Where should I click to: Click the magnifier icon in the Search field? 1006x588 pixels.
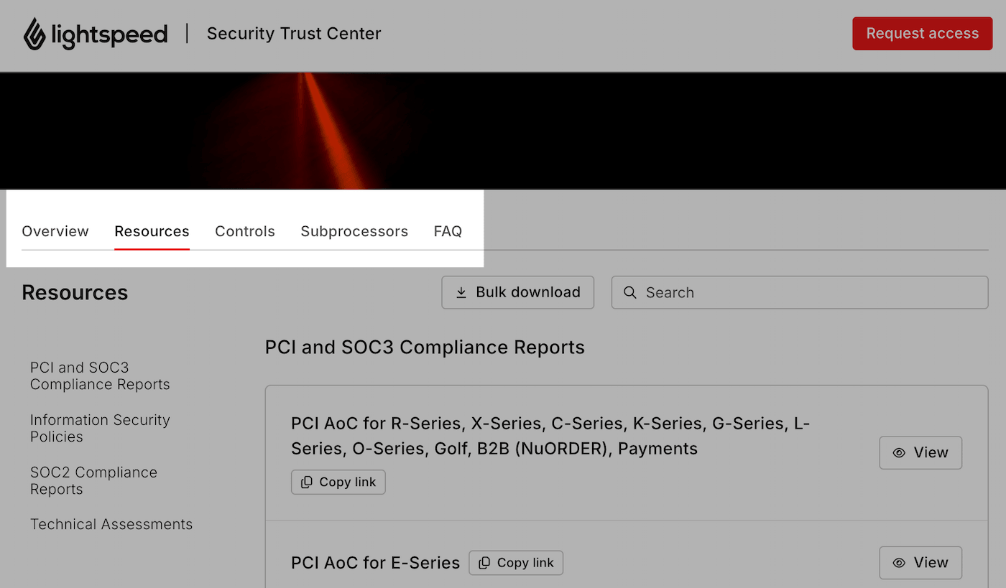point(630,292)
